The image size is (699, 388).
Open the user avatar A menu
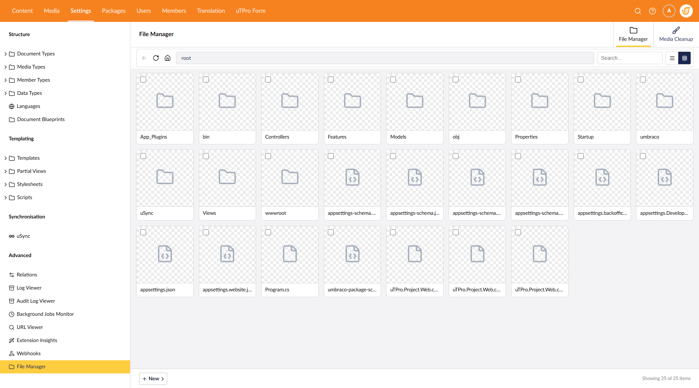(x=669, y=11)
